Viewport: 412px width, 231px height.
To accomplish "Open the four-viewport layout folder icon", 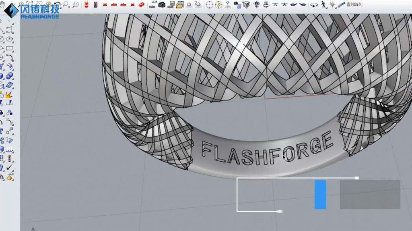I will 180,4.
